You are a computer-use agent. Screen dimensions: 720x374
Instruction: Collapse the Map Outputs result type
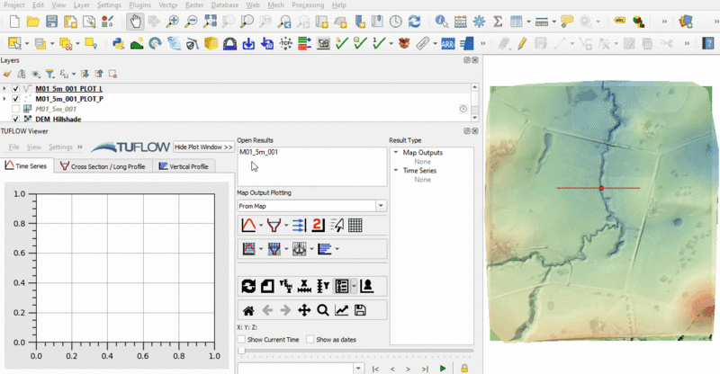(x=394, y=153)
